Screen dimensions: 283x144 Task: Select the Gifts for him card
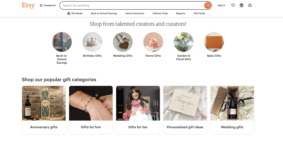91,110
